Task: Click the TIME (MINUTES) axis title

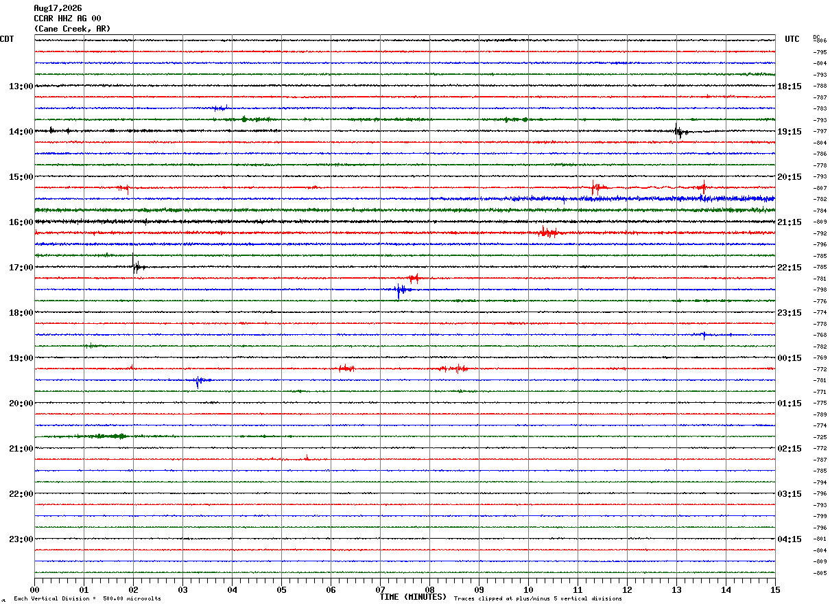Action: click(413, 597)
